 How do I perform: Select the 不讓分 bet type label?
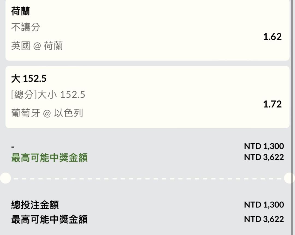click(26, 27)
